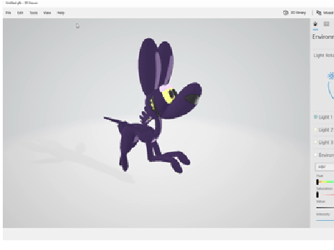The height and width of the screenshot is (250, 334).
Task: Select the Light 3 label
Action: point(326,142)
